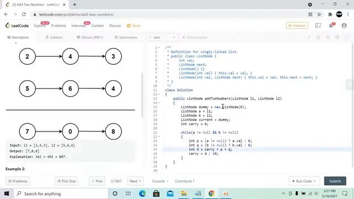Go to the Next problem
The height and width of the screenshot is (199, 354).
coord(135,181)
